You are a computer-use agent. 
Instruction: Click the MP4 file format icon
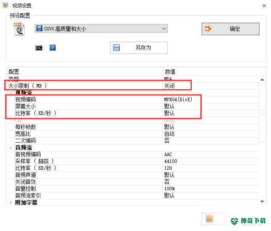click(x=19, y=29)
